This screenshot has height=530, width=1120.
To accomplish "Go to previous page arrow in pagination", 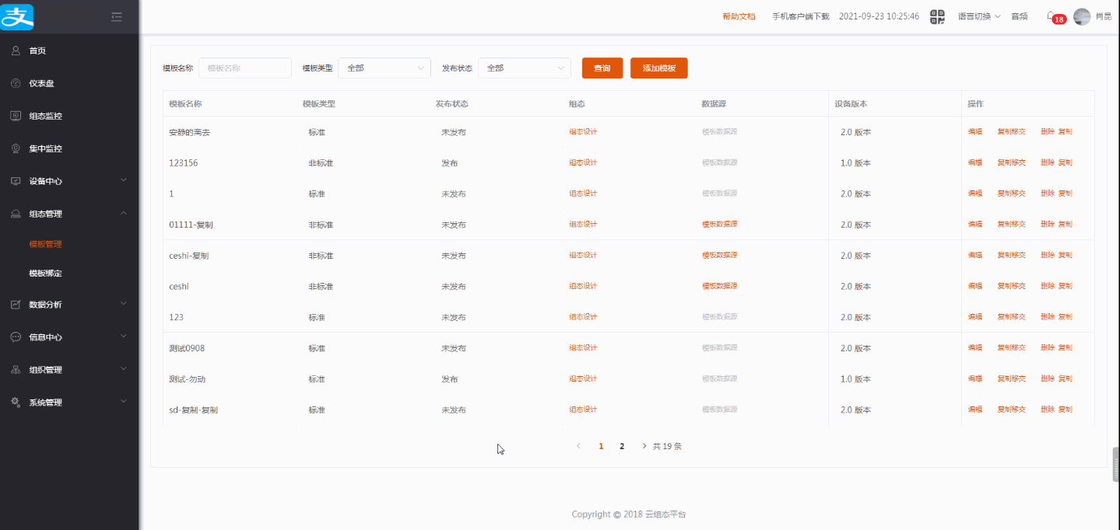I will [578, 446].
